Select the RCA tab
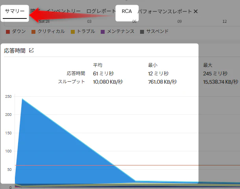This screenshot has height=189, width=240. (127, 11)
